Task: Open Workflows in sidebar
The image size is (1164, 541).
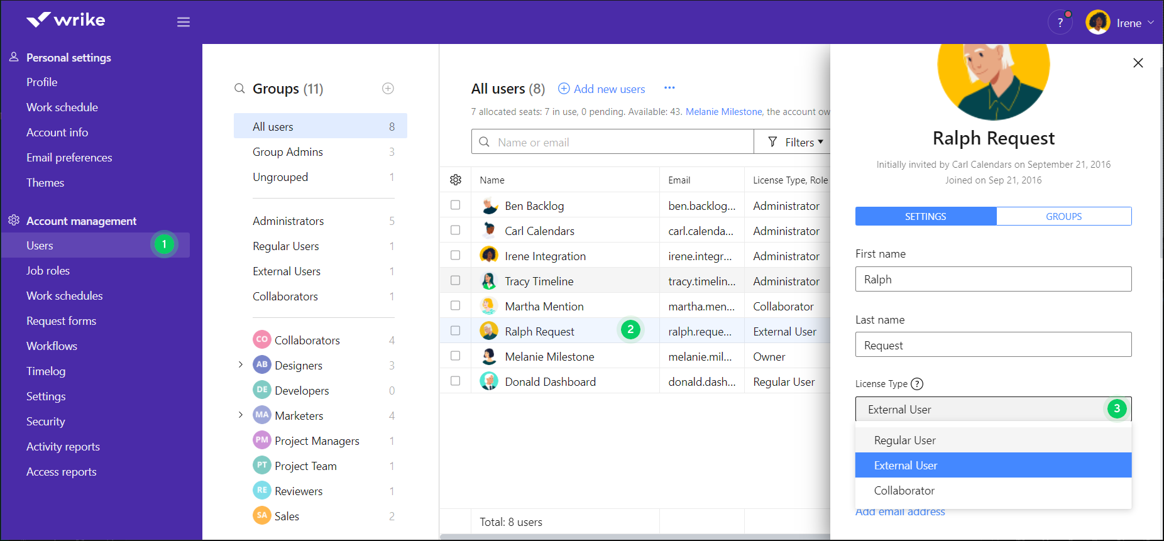Action: (x=52, y=346)
